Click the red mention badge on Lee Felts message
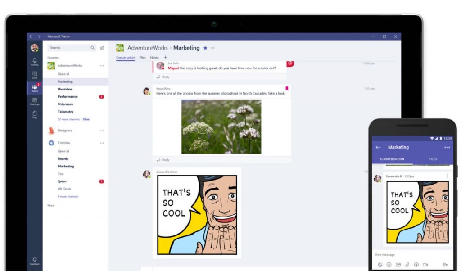 [x=290, y=63]
